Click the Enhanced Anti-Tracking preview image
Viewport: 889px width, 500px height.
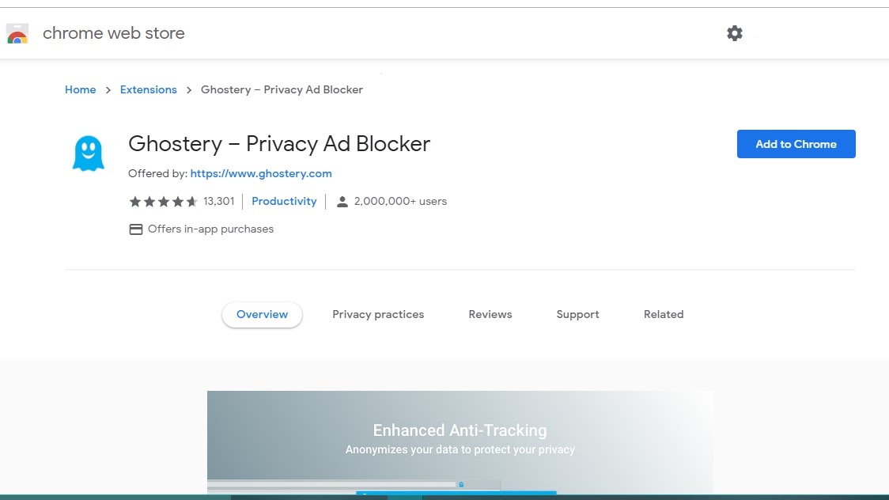point(460,442)
